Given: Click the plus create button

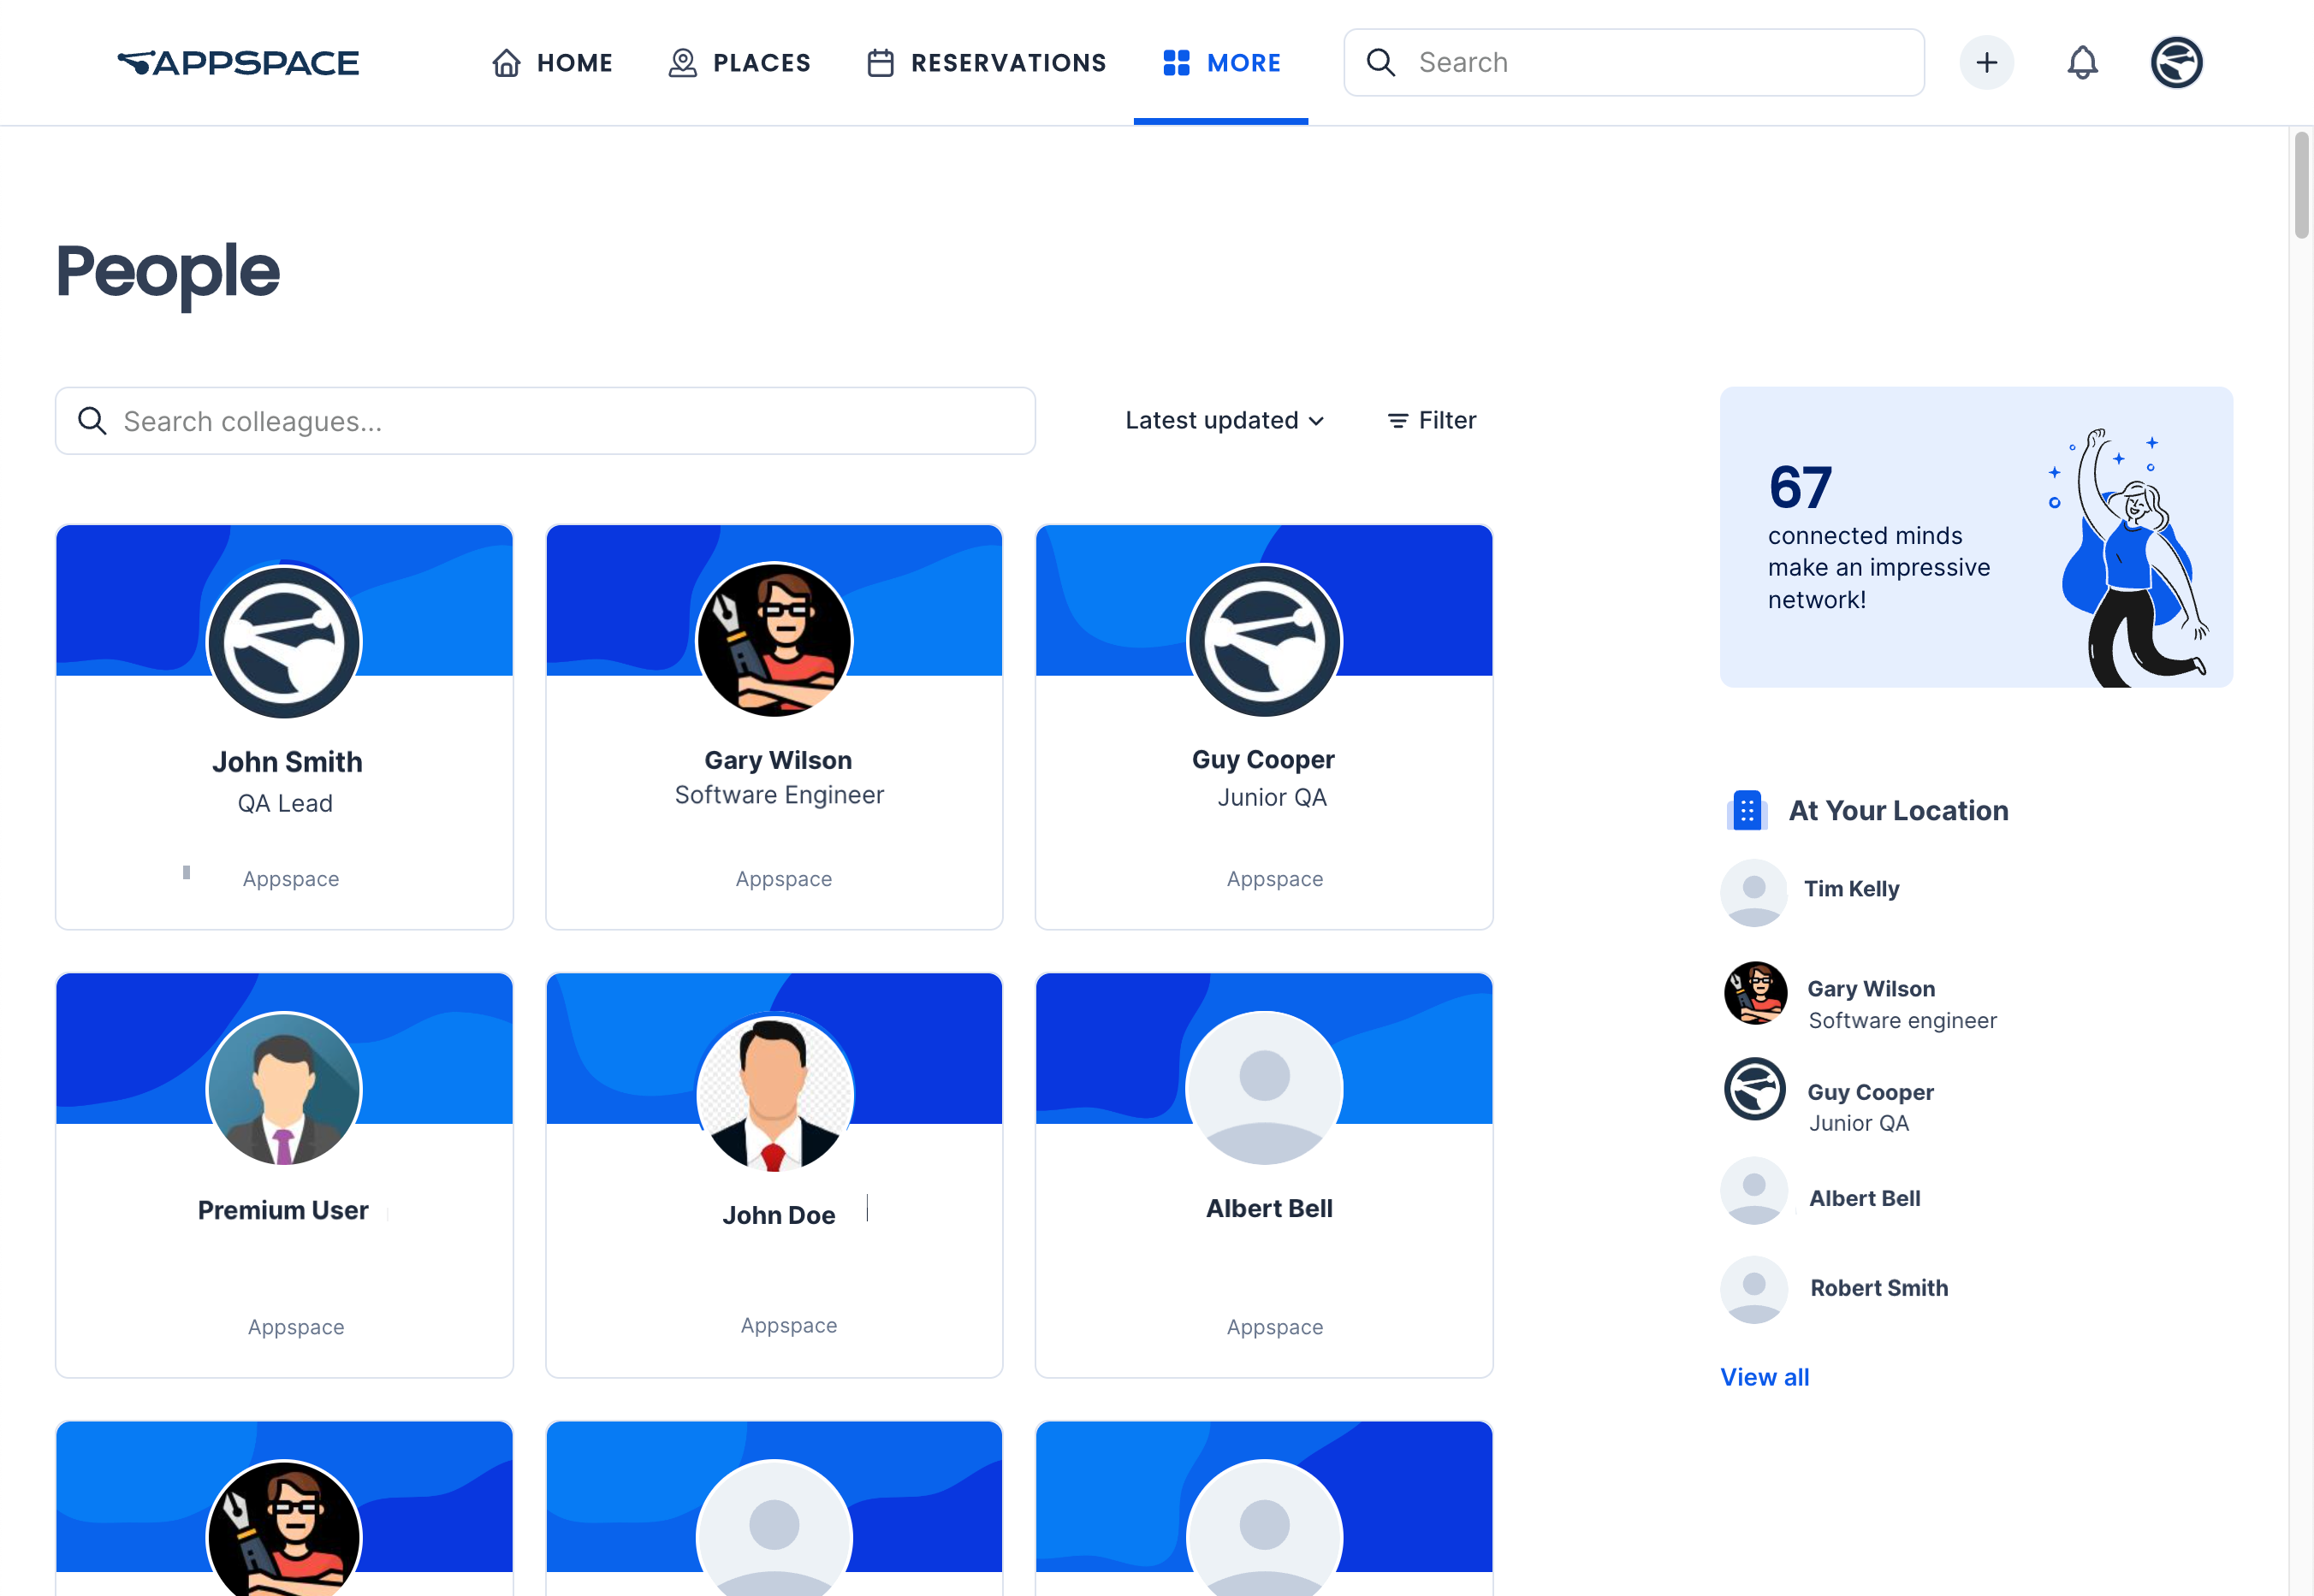Looking at the screenshot, I should tap(1987, 62).
